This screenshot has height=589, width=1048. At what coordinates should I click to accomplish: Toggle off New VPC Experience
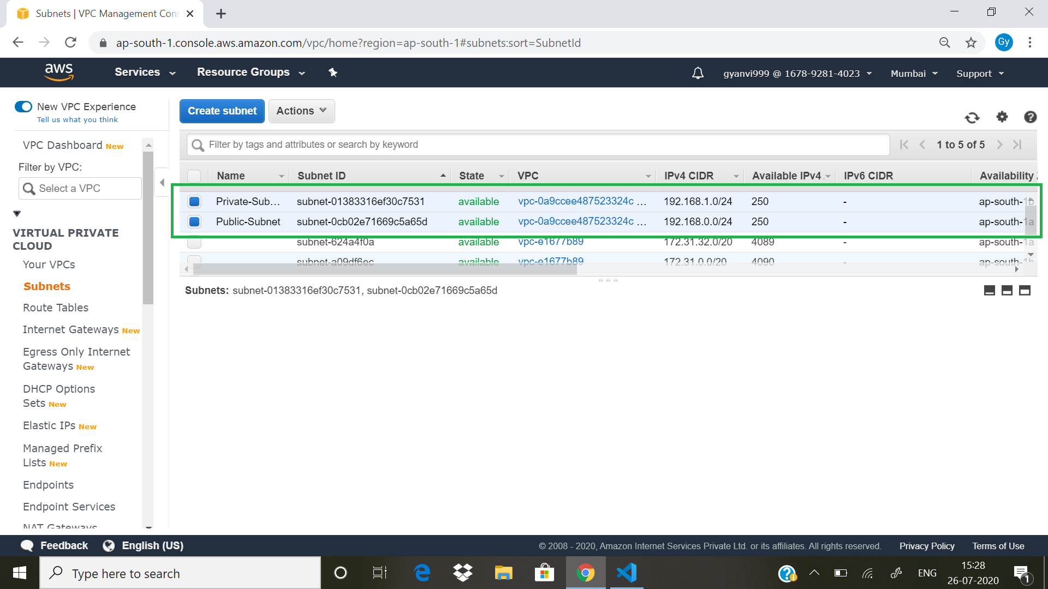click(23, 106)
